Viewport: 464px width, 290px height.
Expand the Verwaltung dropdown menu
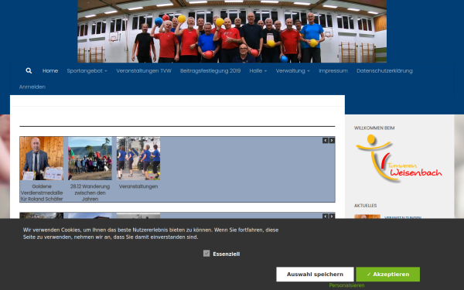[293, 70]
